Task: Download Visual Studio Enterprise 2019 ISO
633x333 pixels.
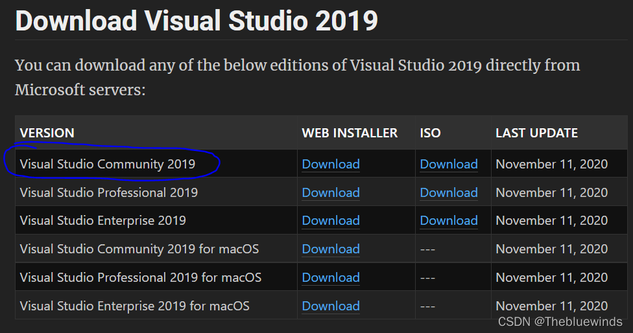Action: 449,220
